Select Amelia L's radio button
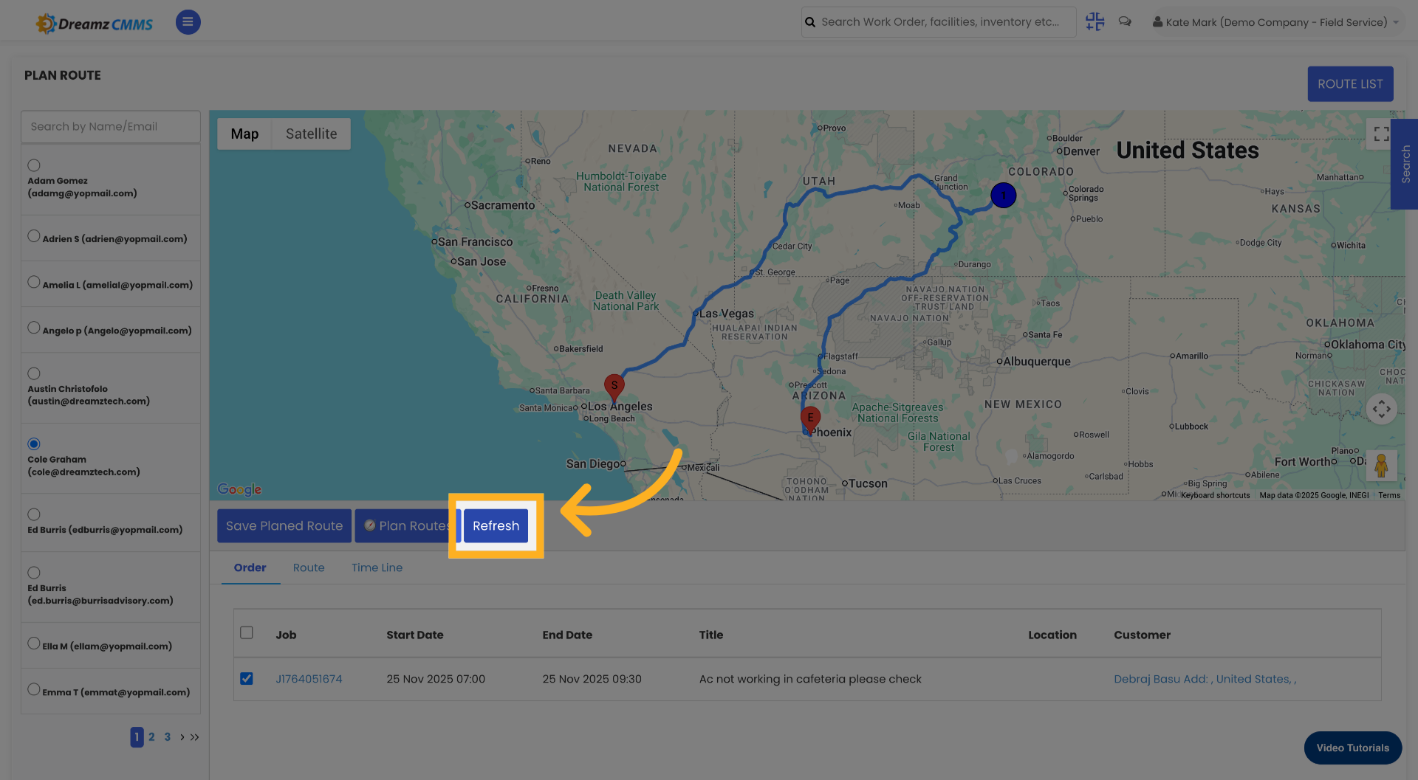 [x=33, y=281]
